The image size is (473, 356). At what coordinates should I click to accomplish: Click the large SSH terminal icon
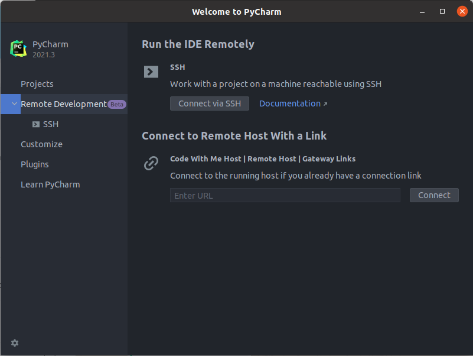[151, 72]
